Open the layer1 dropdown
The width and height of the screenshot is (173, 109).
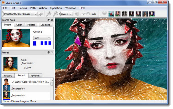pos(67,14)
